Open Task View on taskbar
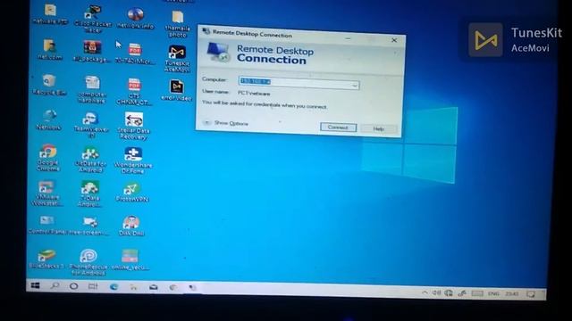Screen dimensions: 572x321 [93, 287]
